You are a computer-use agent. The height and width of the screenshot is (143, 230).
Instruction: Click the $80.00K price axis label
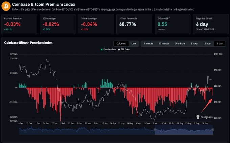pyautogui.click(x=217, y=86)
